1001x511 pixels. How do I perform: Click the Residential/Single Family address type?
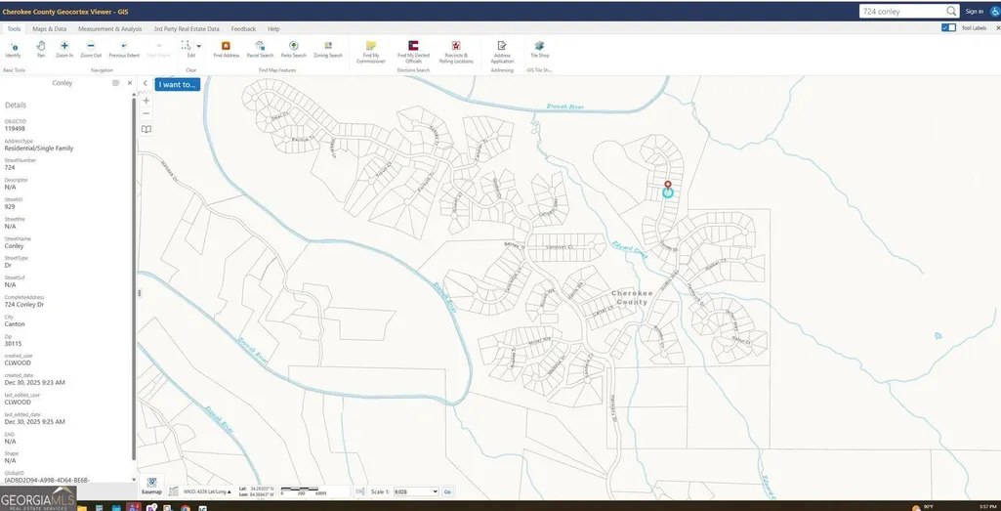pos(39,149)
